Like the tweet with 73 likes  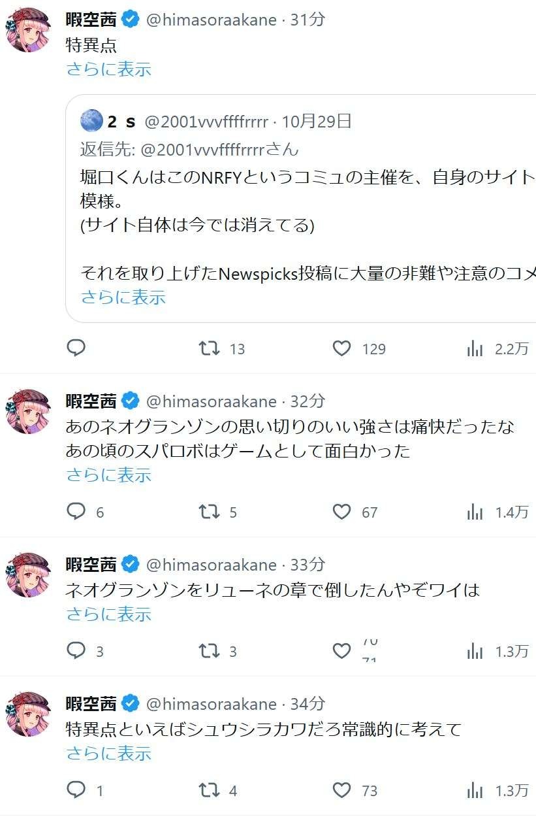click(342, 790)
